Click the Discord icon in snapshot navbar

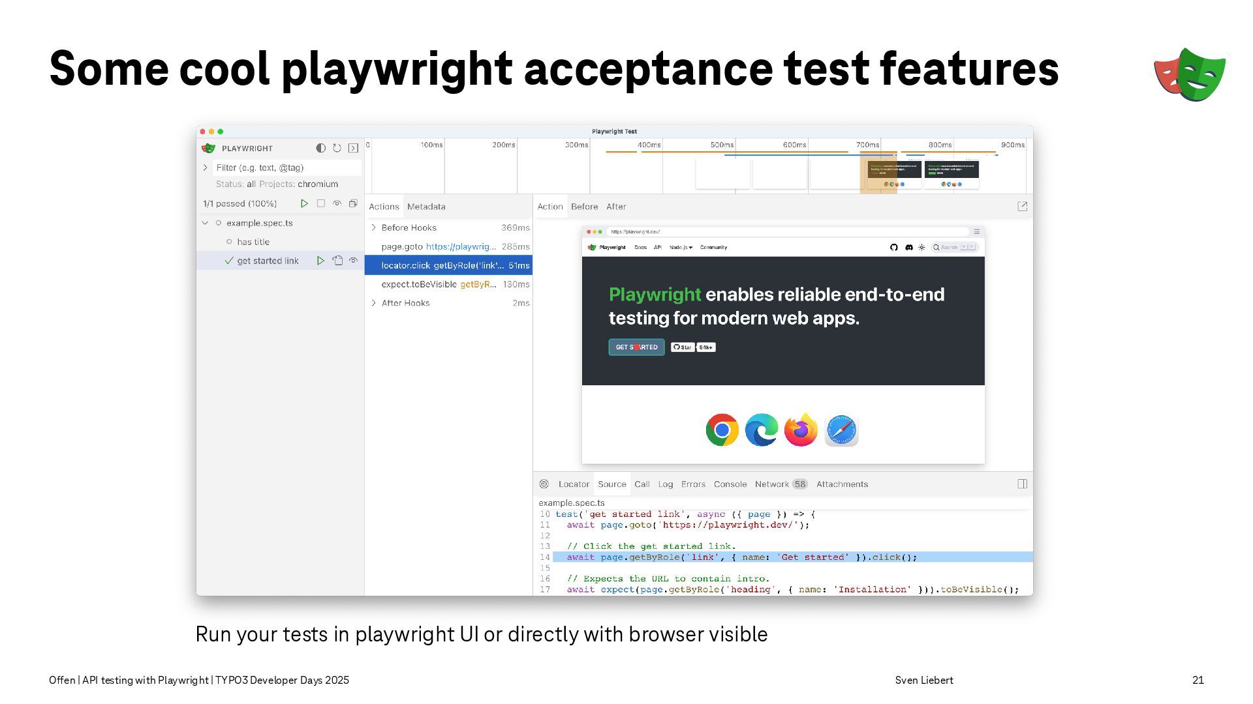(x=909, y=248)
